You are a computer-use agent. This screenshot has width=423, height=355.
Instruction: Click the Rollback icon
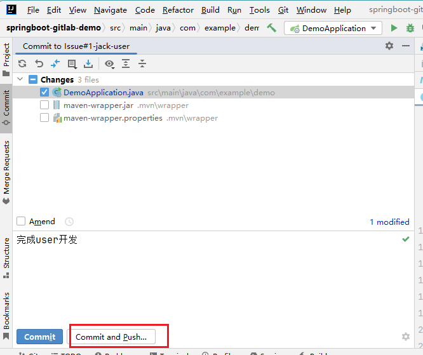[39, 64]
